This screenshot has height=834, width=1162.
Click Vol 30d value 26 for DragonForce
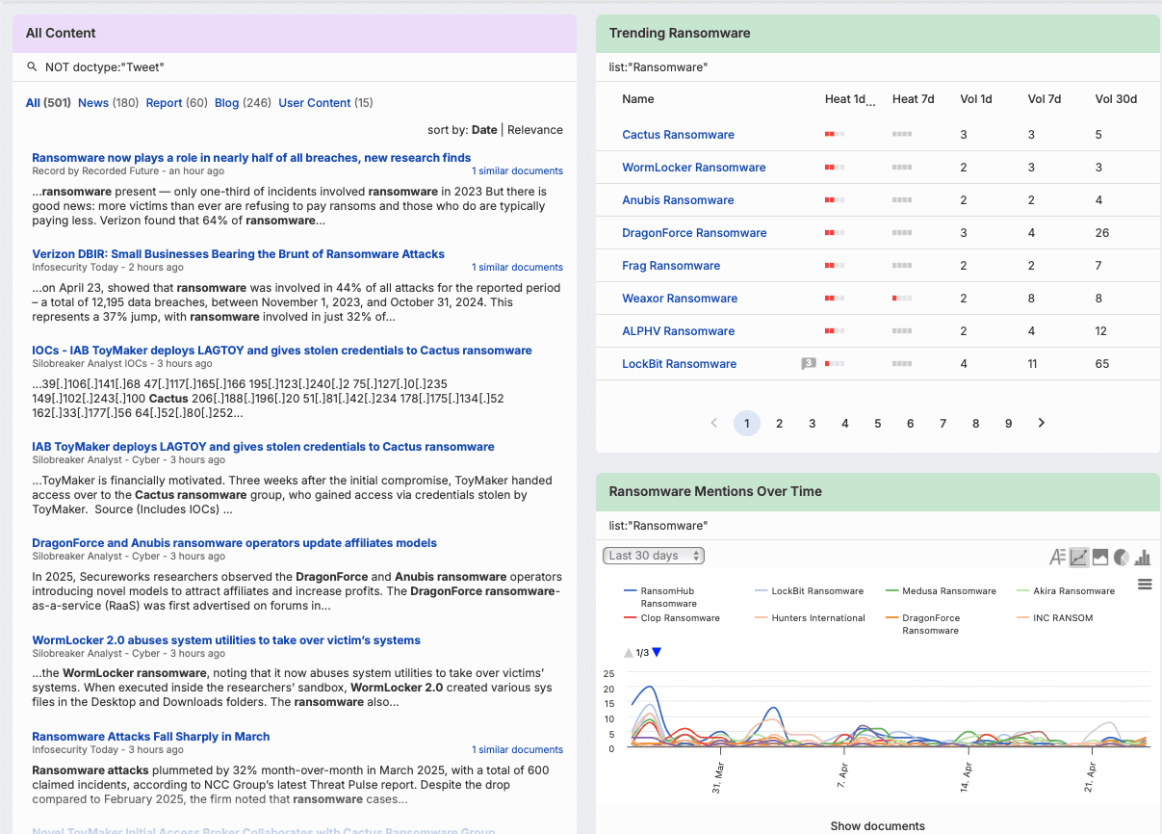click(1102, 233)
